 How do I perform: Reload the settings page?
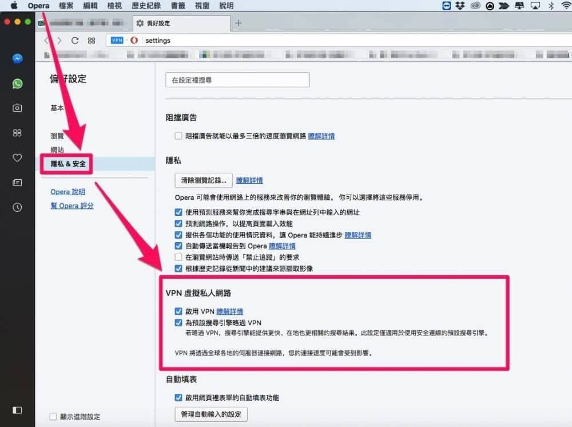point(75,41)
